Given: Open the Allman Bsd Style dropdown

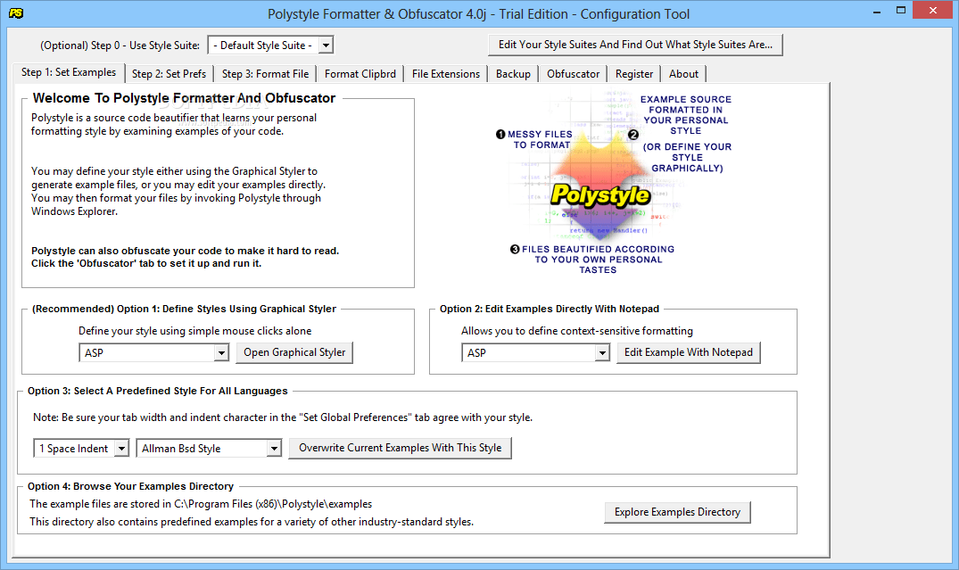Looking at the screenshot, I should point(274,449).
